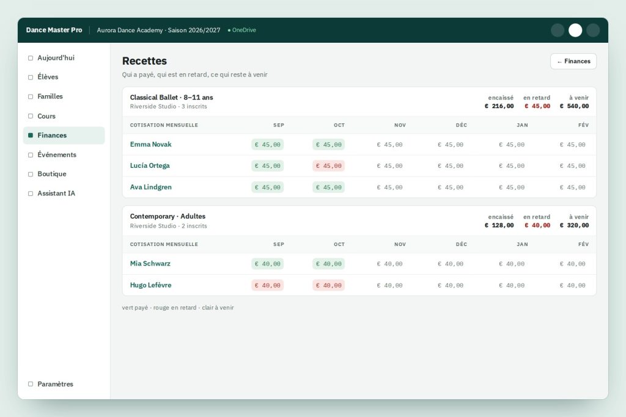Click the OneDrive sync status indicator
This screenshot has width=626, height=417.
coord(242,30)
